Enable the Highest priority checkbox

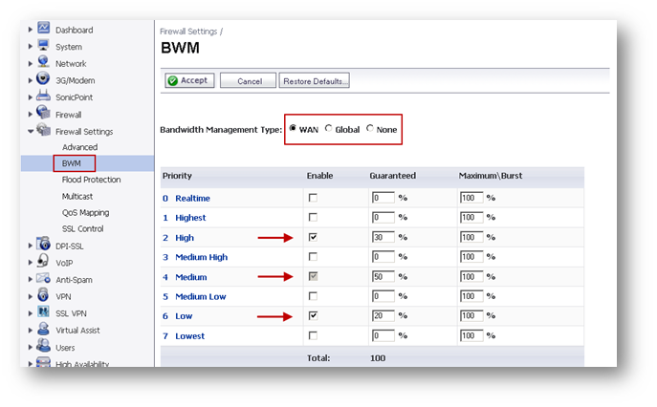tap(313, 217)
